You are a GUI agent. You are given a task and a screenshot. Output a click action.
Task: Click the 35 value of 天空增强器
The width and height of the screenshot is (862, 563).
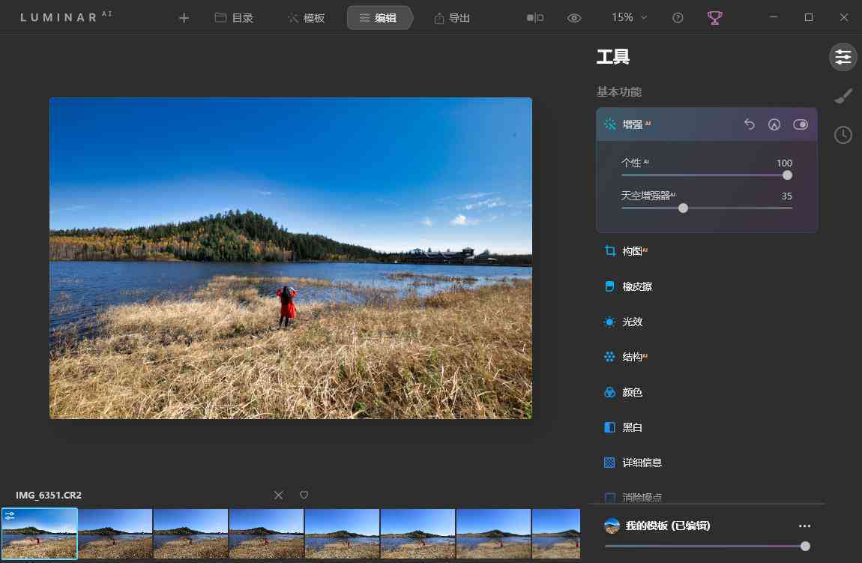787,196
